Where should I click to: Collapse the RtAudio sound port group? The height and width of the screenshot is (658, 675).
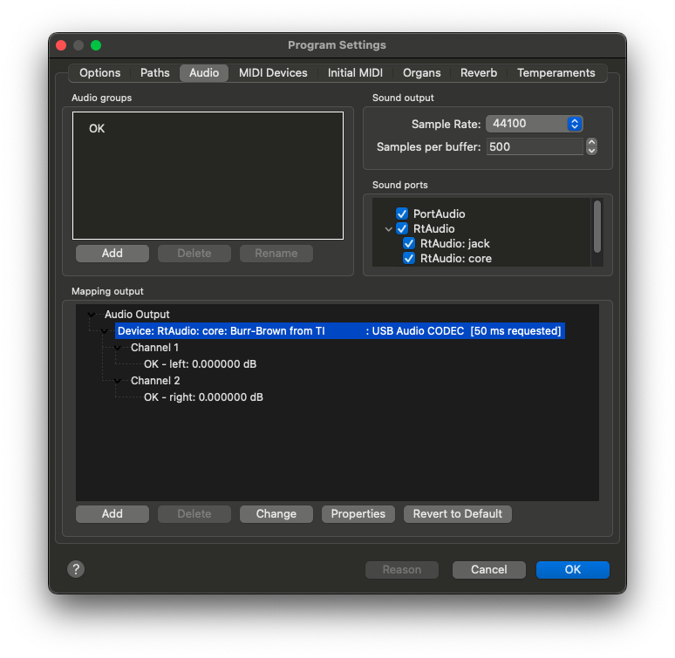pos(388,229)
